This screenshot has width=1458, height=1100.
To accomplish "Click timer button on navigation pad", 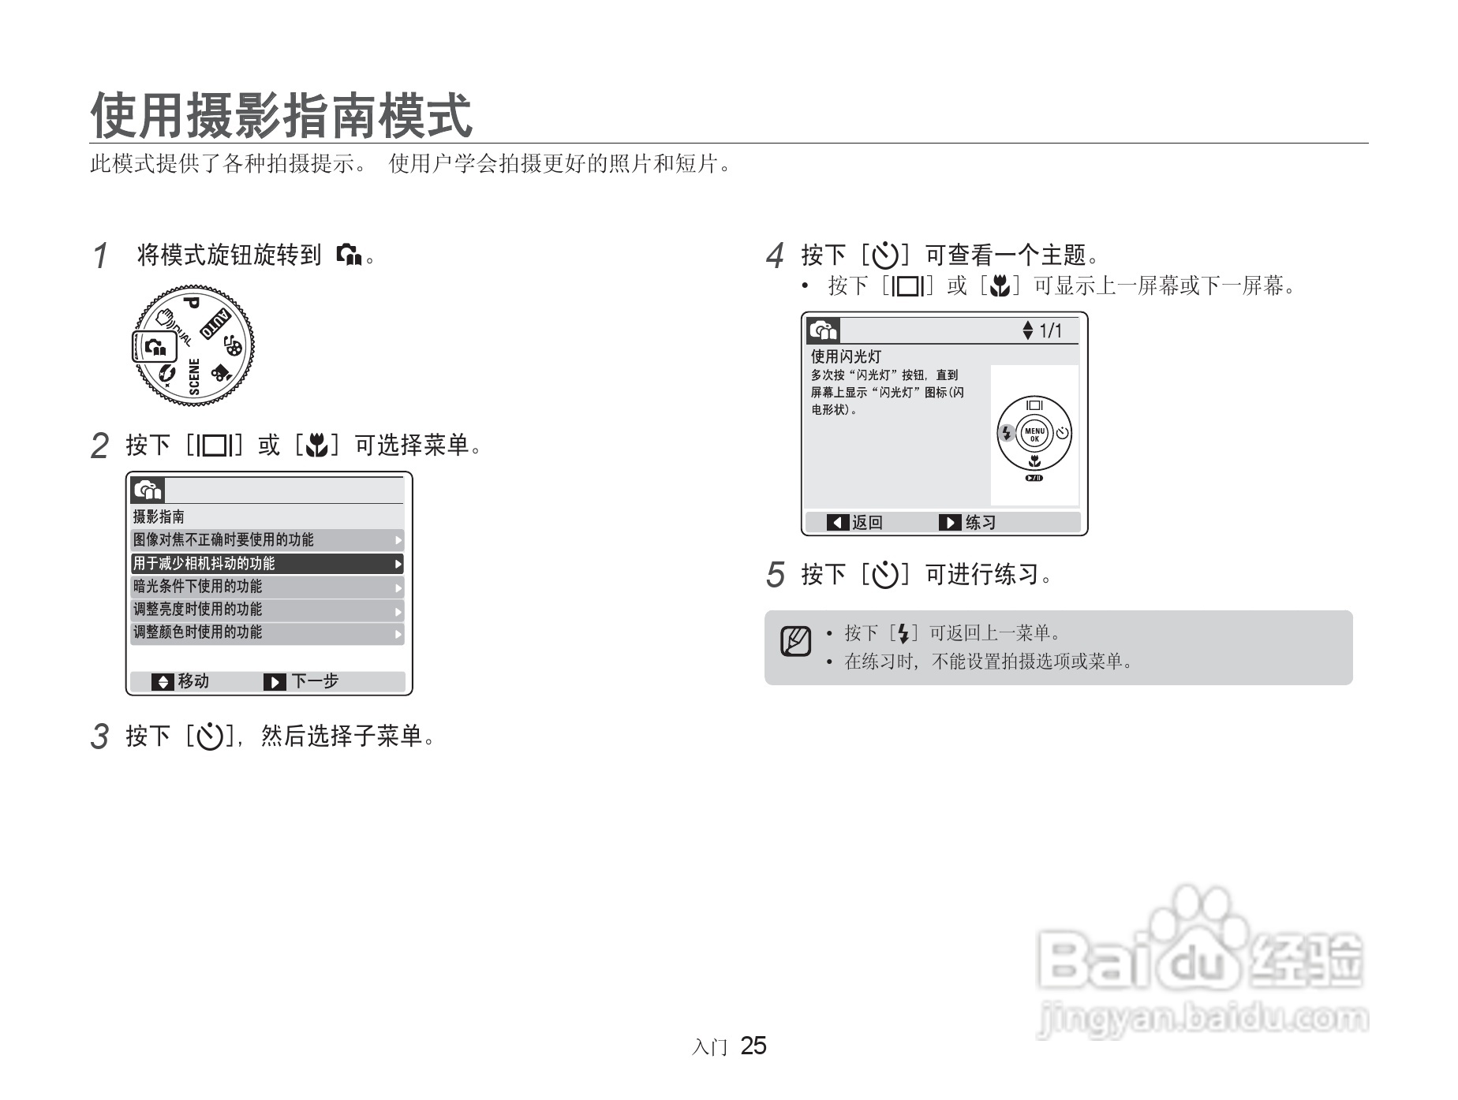I will point(1062,433).
